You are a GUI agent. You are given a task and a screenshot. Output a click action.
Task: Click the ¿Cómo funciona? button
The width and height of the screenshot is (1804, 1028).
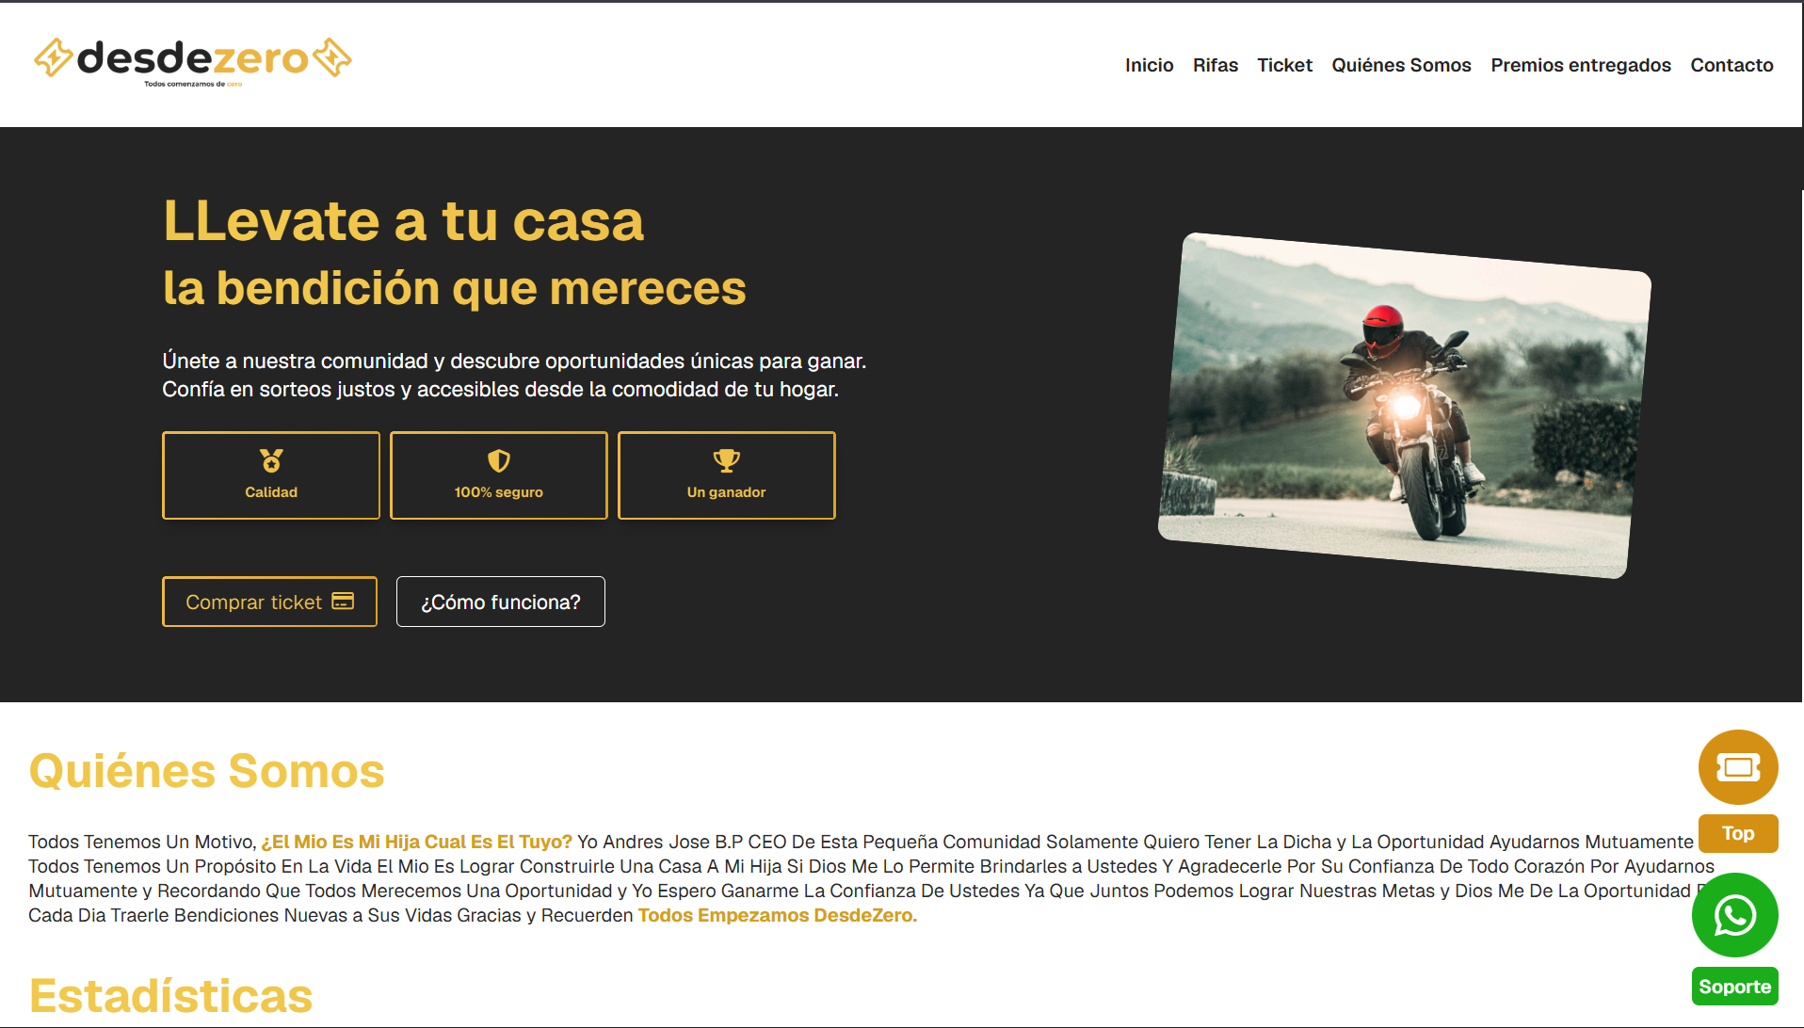[x=501, y=602]
